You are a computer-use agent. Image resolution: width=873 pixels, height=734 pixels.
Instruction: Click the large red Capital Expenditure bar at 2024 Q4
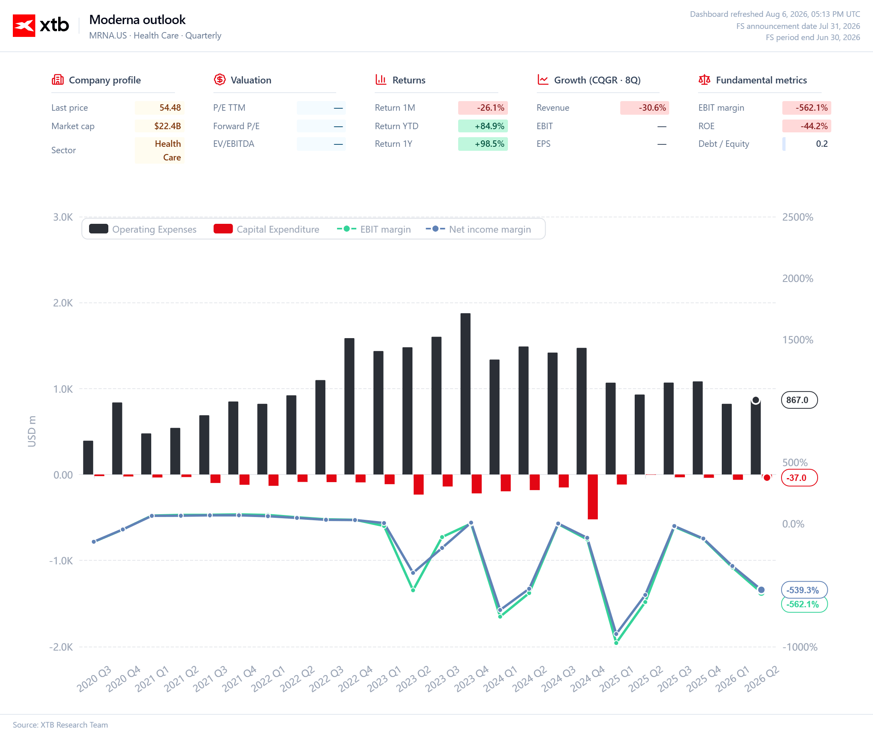(593, 497)
